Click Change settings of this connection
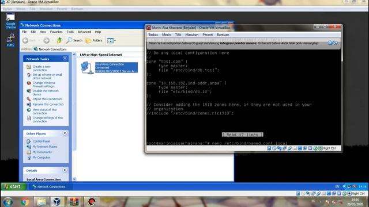 47,120
